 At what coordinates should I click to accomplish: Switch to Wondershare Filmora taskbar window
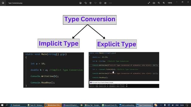(53, 105)
